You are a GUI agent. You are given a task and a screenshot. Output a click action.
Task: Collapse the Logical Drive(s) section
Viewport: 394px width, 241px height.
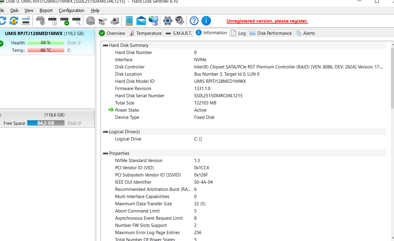tap(105, 132)
